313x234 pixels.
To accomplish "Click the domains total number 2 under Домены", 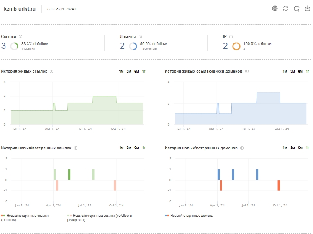I will coord(122,46).
